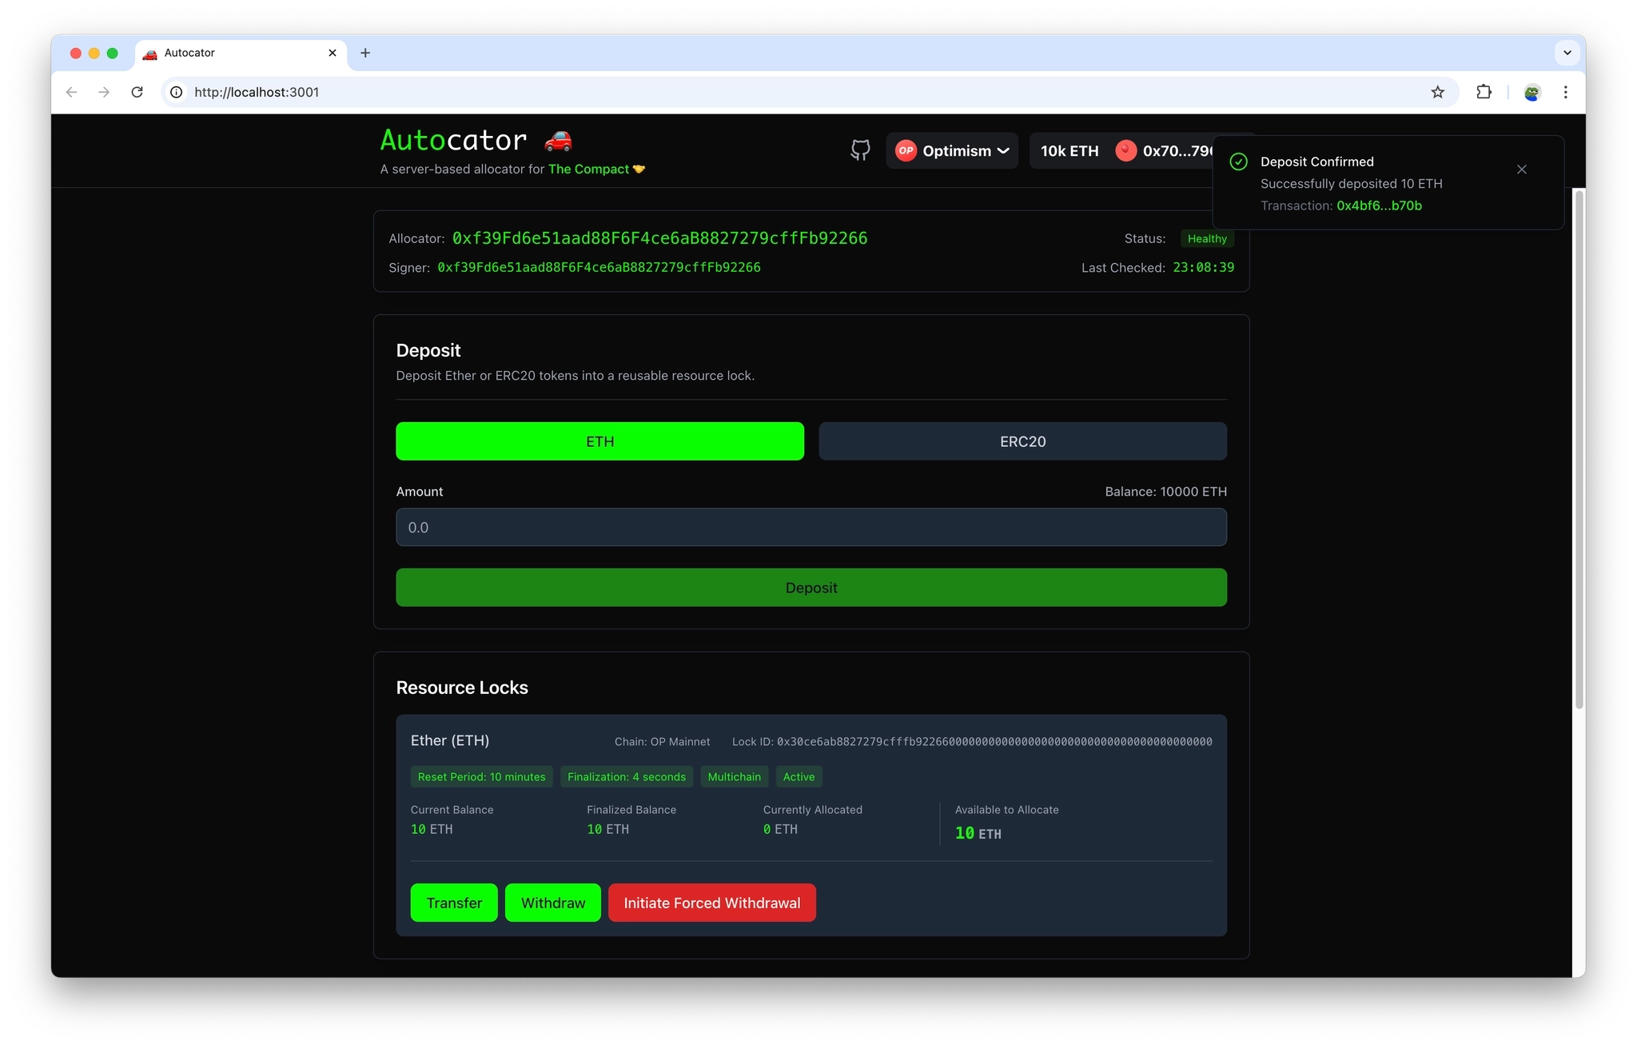The image size is (1637, 1045).
Task: Click the browser reload icon
Action: [137, 92]
